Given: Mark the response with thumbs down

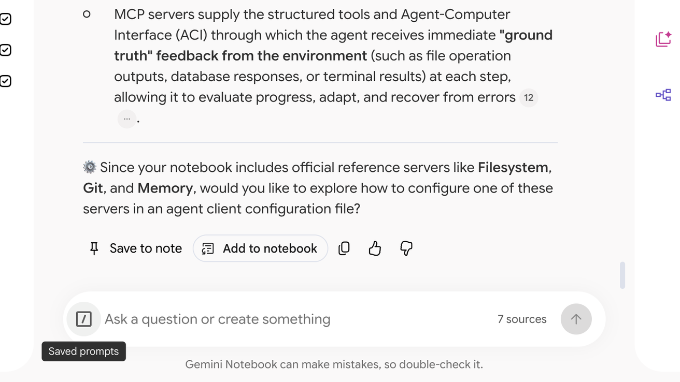Looking at the screenshot, I should pos(406,248).
